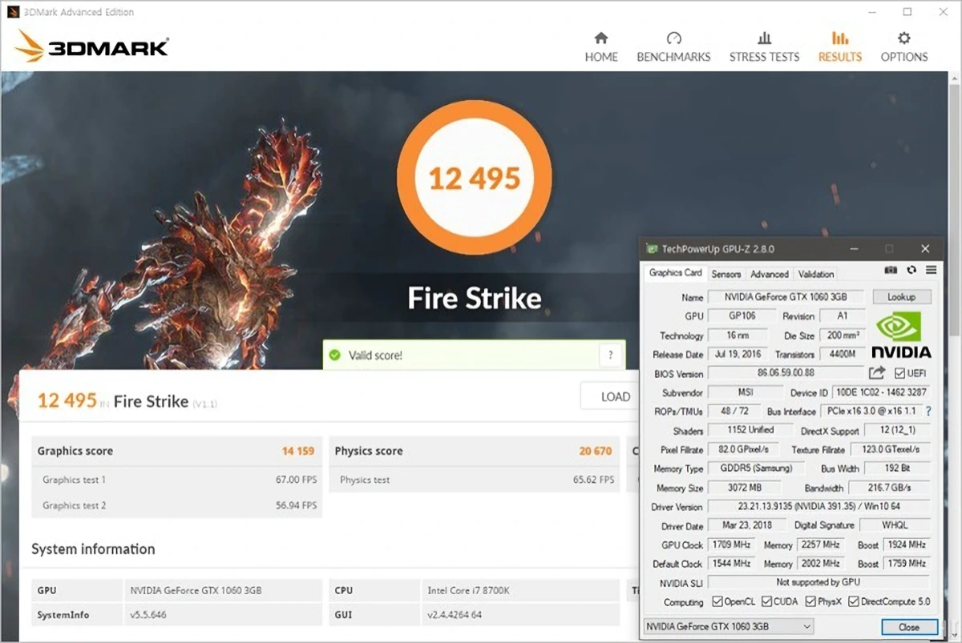Click the Fire Strike title text

pos(475,299)
